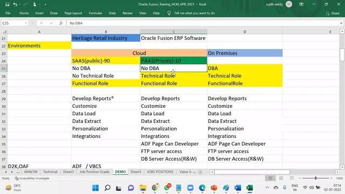Open the Data ribbon tab
Image resolution: width=345 pixels, height=194 pixels.
click(x=112, y=13)
